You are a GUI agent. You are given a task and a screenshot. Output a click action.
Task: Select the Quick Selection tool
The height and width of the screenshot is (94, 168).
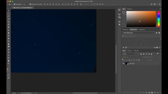[x=8, y=19]
